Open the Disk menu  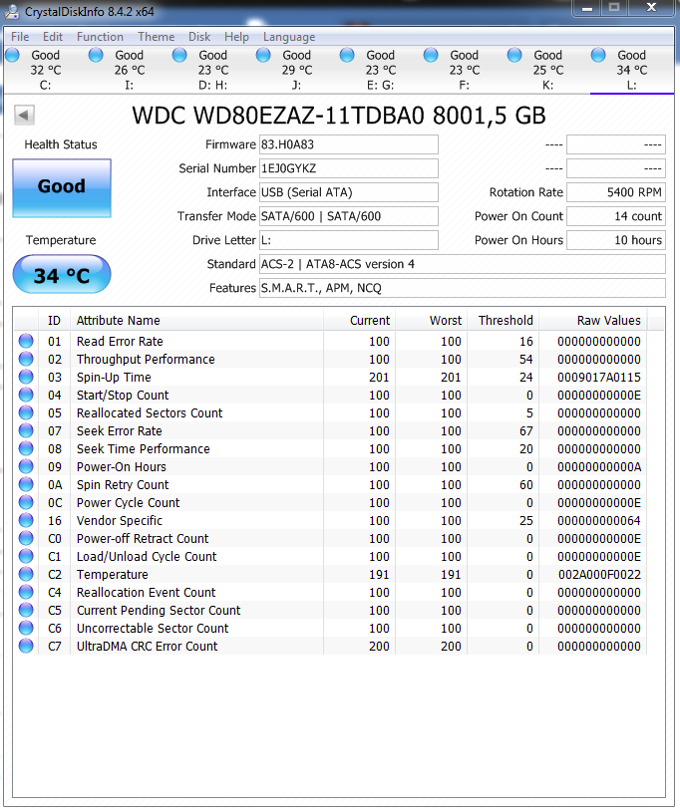pyautogui.click(x=199, y=37)
